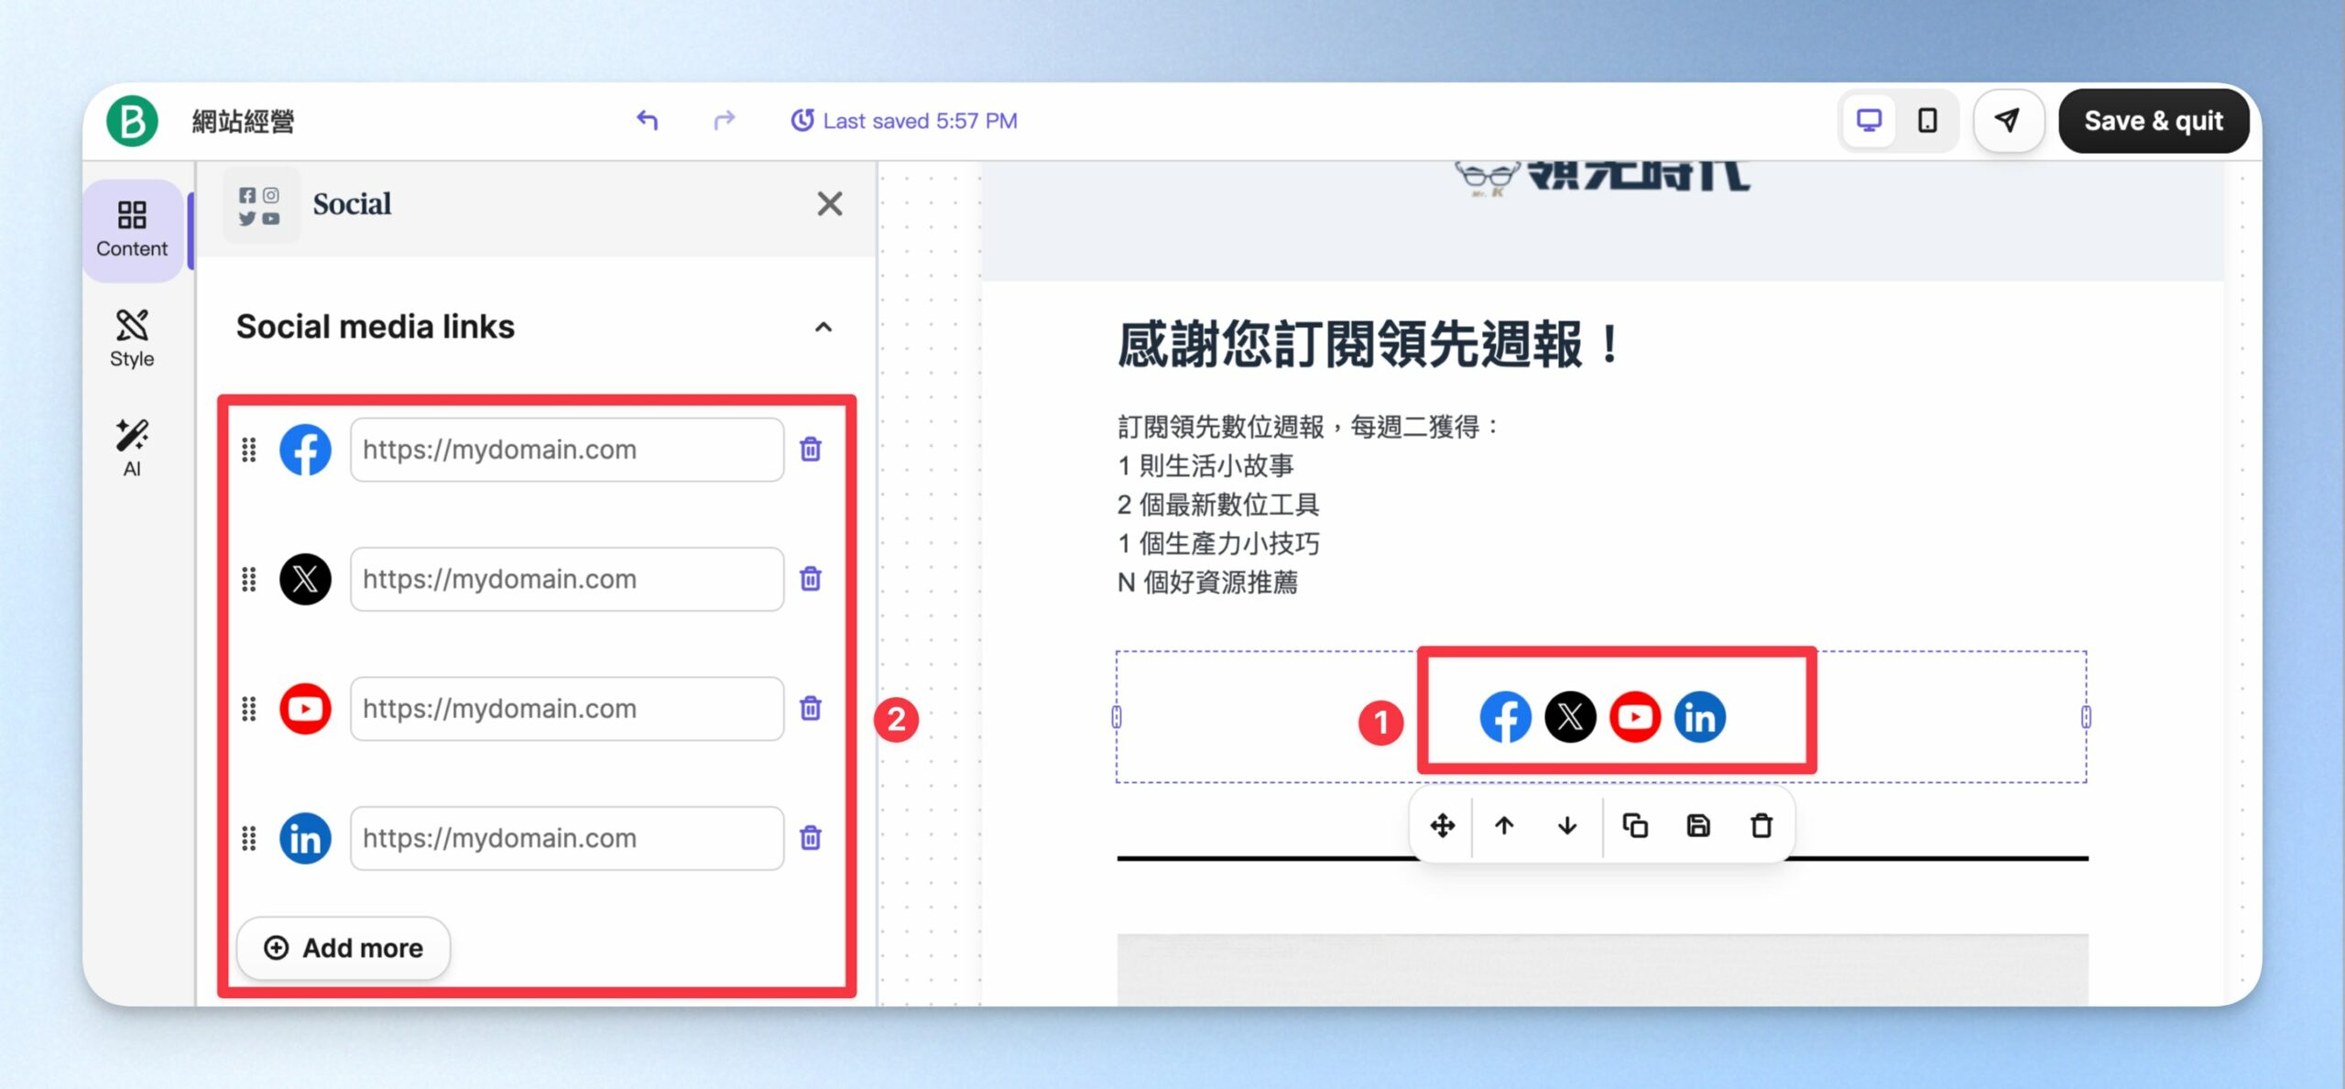2345x1089 pixels.
Task: Open Last saved 5:57 PM history
Action: pos(903,121)
